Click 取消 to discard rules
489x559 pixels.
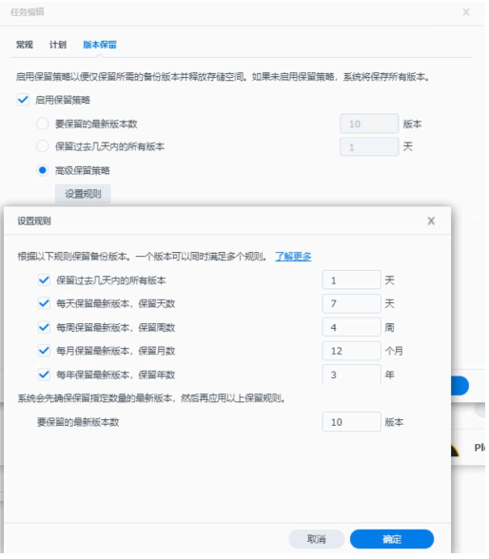pos(317,539)
